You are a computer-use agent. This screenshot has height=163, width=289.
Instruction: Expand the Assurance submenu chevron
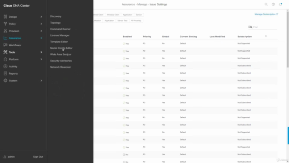pos(41,38)
